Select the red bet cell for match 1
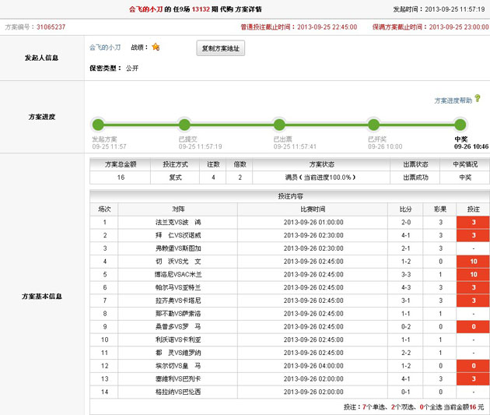 [473, 222]
